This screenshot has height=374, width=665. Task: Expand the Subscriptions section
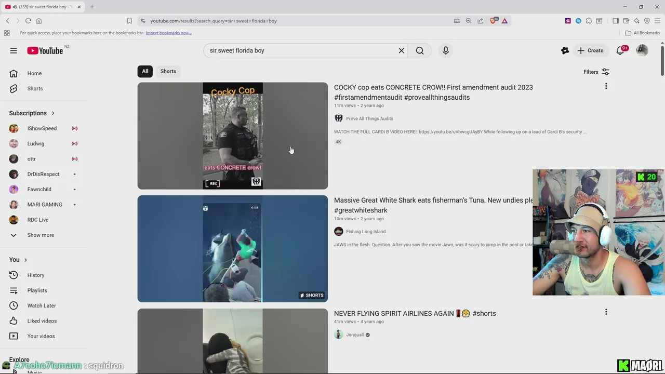(32, 113)
